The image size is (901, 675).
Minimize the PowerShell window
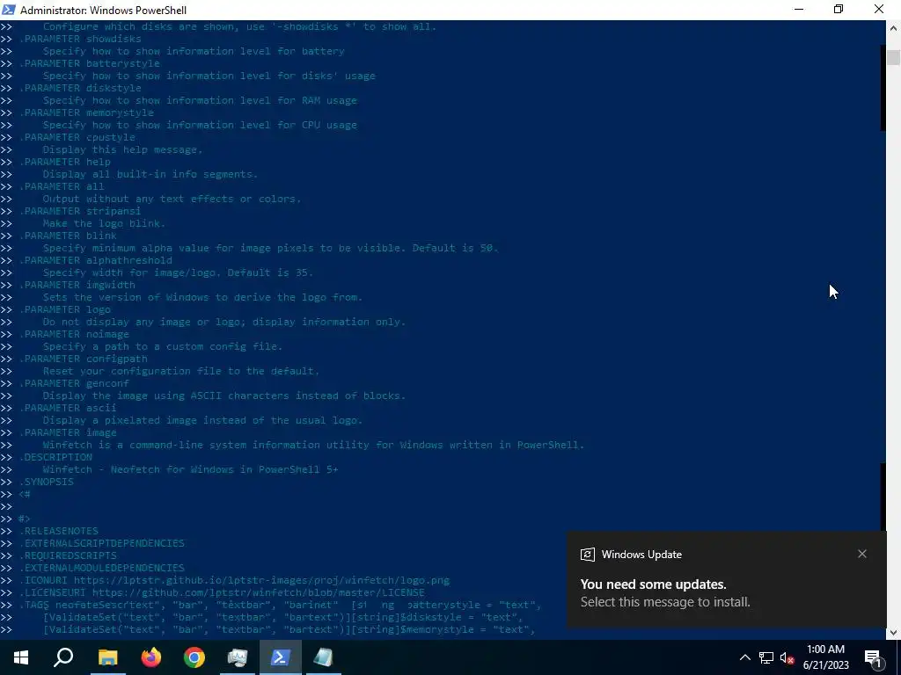click(x=799, y=10)
